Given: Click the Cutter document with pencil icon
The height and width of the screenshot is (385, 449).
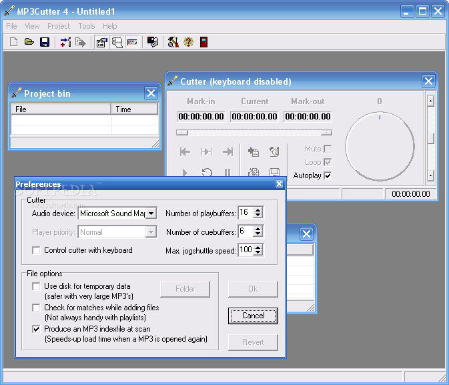Looking at the screenshot, I should coord(254,172).
